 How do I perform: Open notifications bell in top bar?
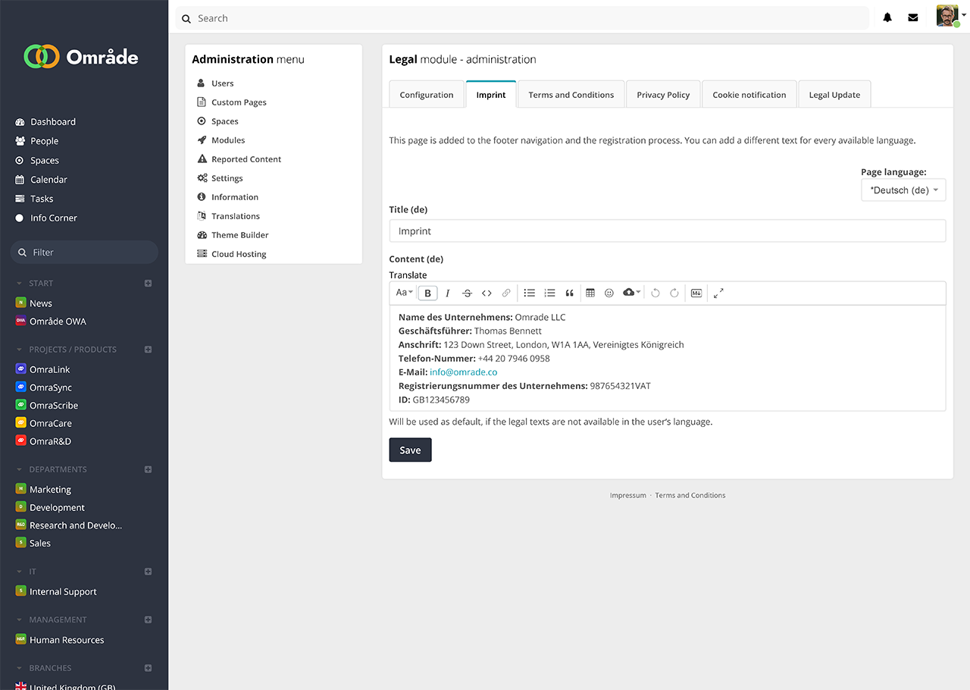click(x=887, y=17)
